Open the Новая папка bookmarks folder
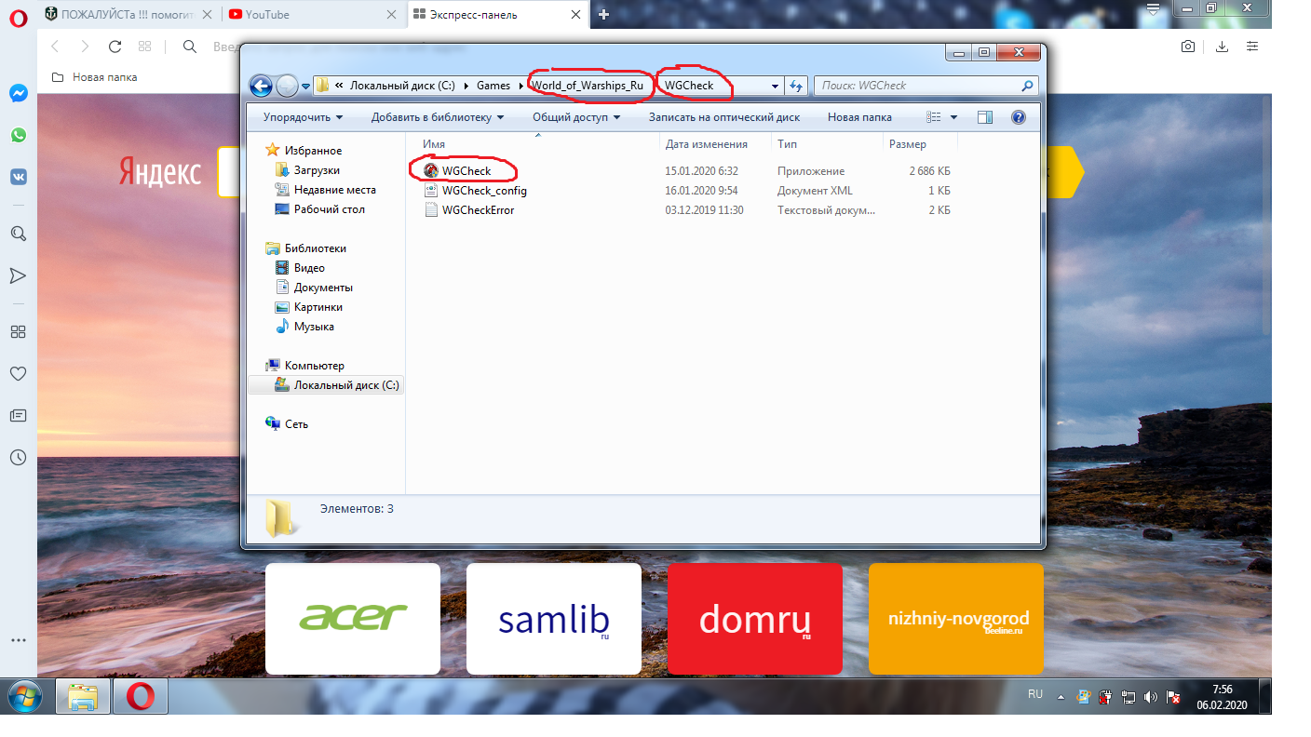The image size is (1311, 737). click(94, 77)
